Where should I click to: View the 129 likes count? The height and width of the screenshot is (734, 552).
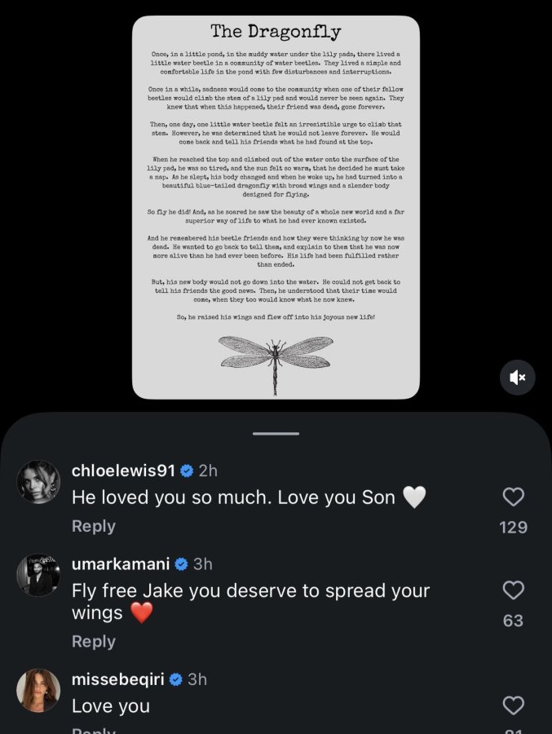tap(513, 527)
